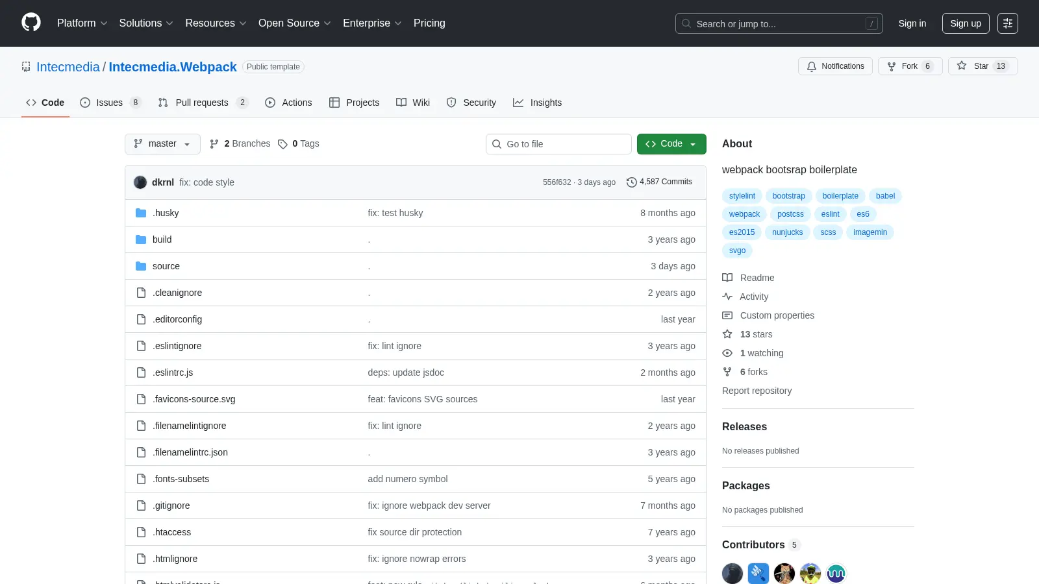Open the green Code dropdown

[671, 144]
